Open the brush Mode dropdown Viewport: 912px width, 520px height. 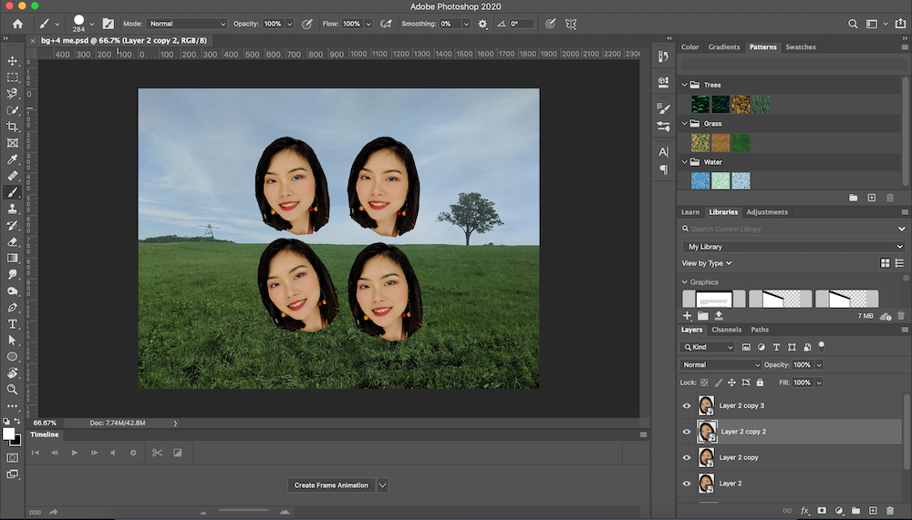tap(187, 24)
